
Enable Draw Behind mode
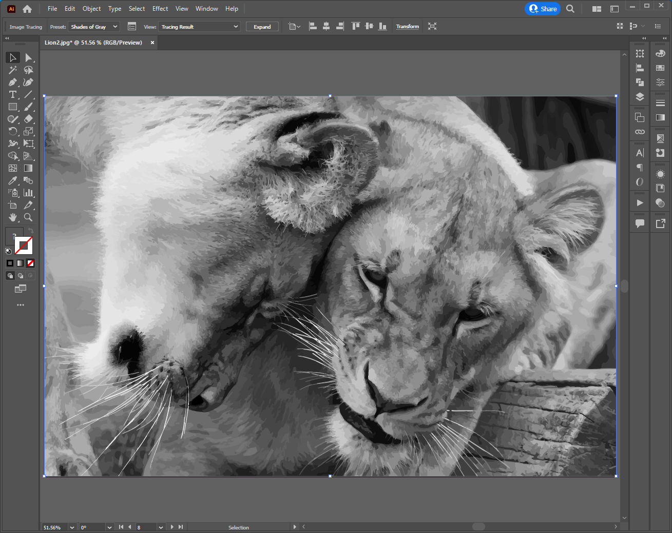click(21, 276)
